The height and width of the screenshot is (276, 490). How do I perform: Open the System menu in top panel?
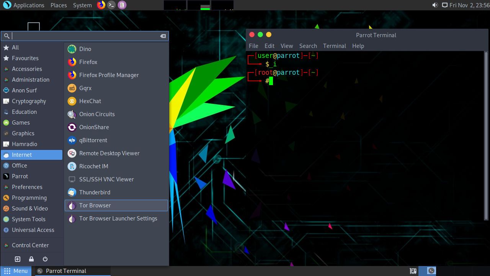tap(82, 5)
